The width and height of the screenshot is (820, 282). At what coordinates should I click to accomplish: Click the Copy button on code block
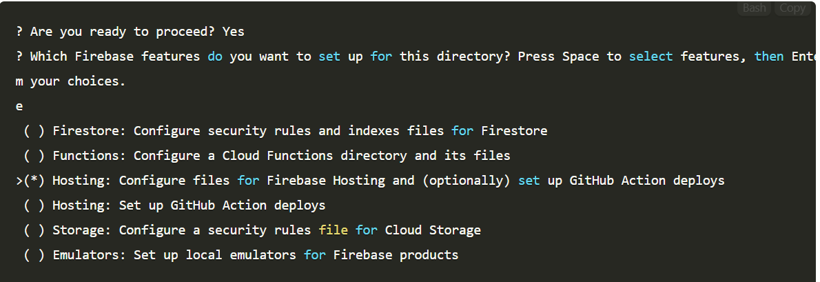[792, 8]
